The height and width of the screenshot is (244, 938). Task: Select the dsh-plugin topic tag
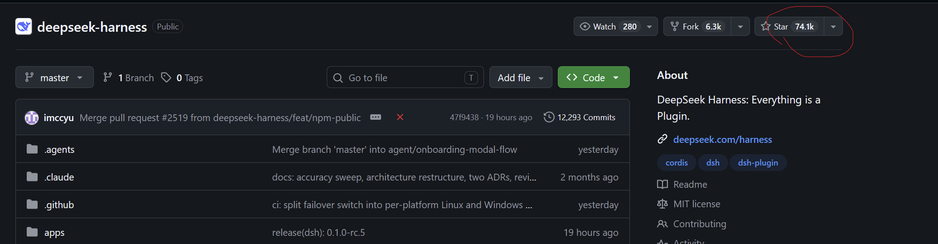758,162
